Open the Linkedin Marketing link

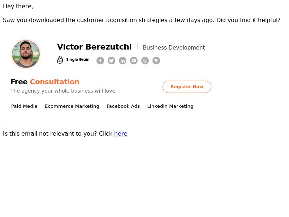[x=170, y=106]
